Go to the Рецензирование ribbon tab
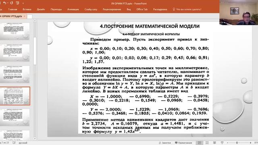This screenshot has width=258, height=145. pyautogui.click(x=112, y=9)
